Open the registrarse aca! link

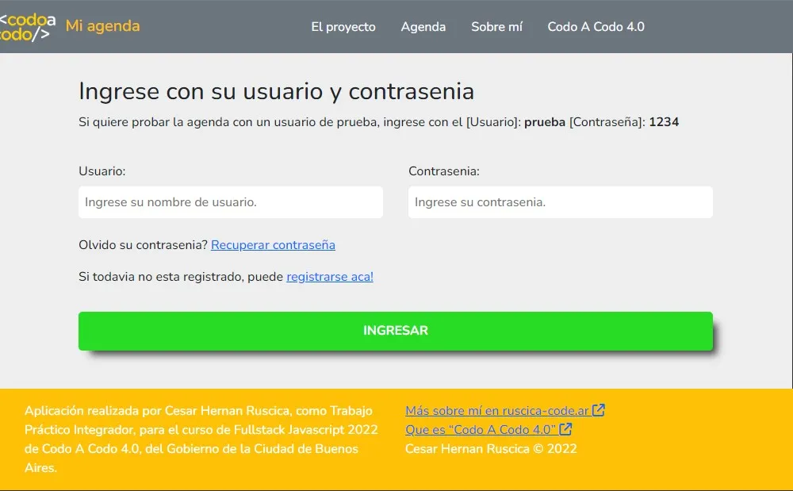tap(329, 277)
